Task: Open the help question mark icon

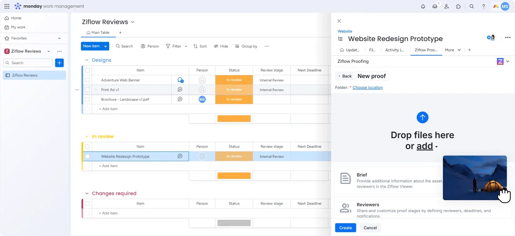Action: 483,6
